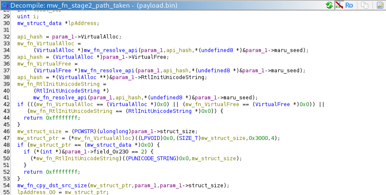Image resolution: width=386 pixels, height=195 pixels.
Task: Click mw_fn_resolve_api call on line 37
Action: [107, 70]
